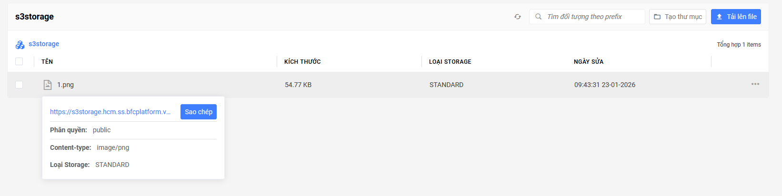782x196 pixels.
Task: Open the s3storage breadcrumb link
Action: 44,44
